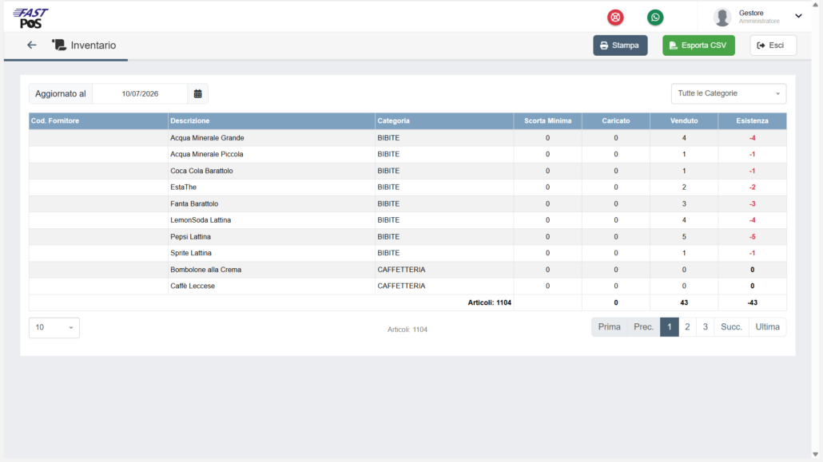Image resolution: width=823 pixels, height=462 pixels.
Task: Click the Prec. pagination button
Action: pyautogui.click(x=643, y=326)
